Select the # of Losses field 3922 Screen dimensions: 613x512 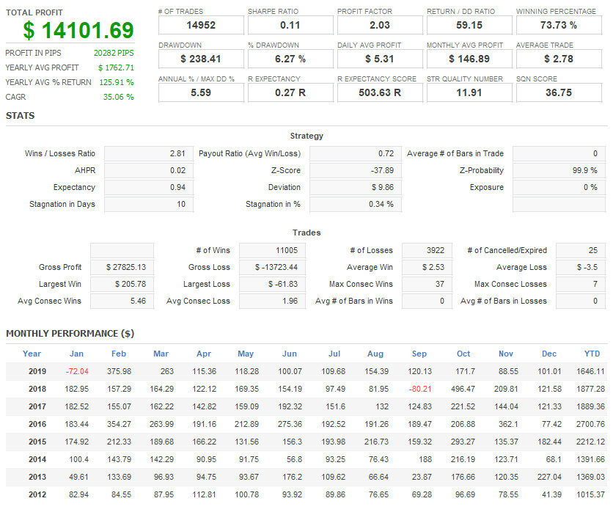point(427,250)
